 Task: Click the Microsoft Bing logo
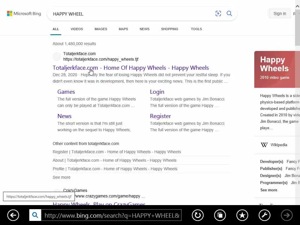tap(24, 13)
